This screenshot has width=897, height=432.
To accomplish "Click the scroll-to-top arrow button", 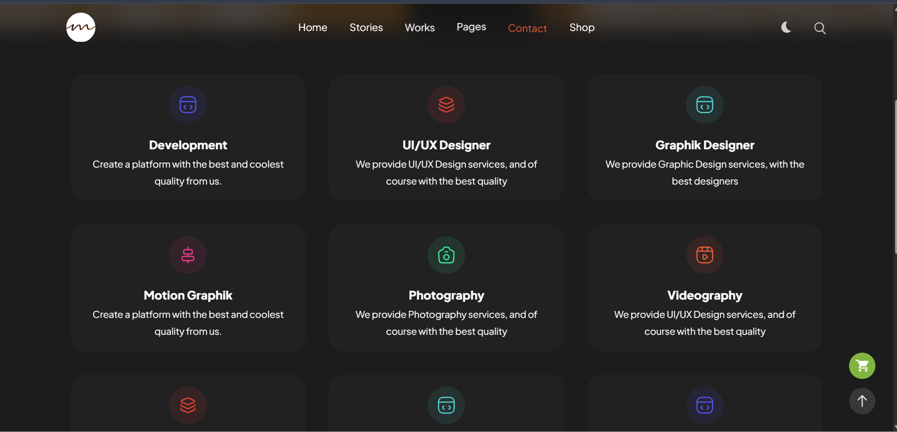I will (x=862, y=401).
